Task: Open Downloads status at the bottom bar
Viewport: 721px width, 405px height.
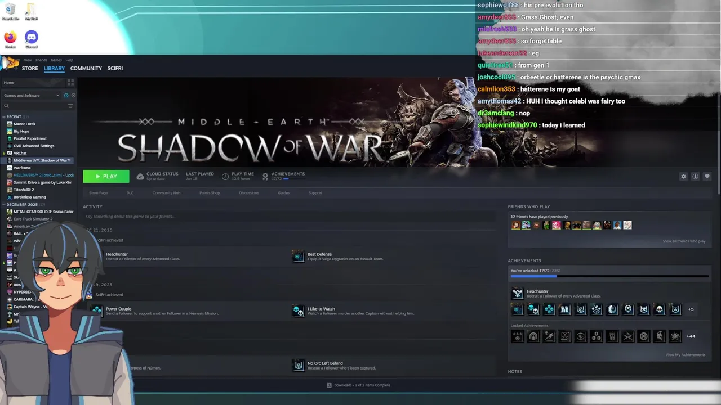Action: (x=358, y=385)
